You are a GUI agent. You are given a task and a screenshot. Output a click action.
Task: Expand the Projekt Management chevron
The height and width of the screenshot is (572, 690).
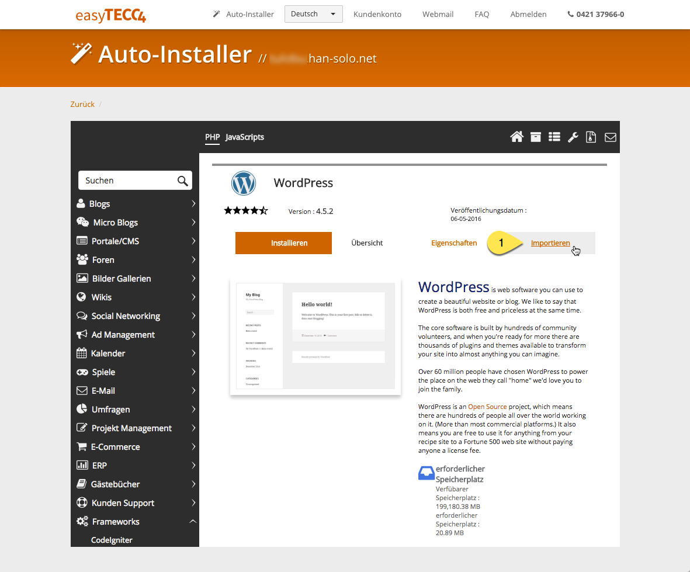[193, 428]
